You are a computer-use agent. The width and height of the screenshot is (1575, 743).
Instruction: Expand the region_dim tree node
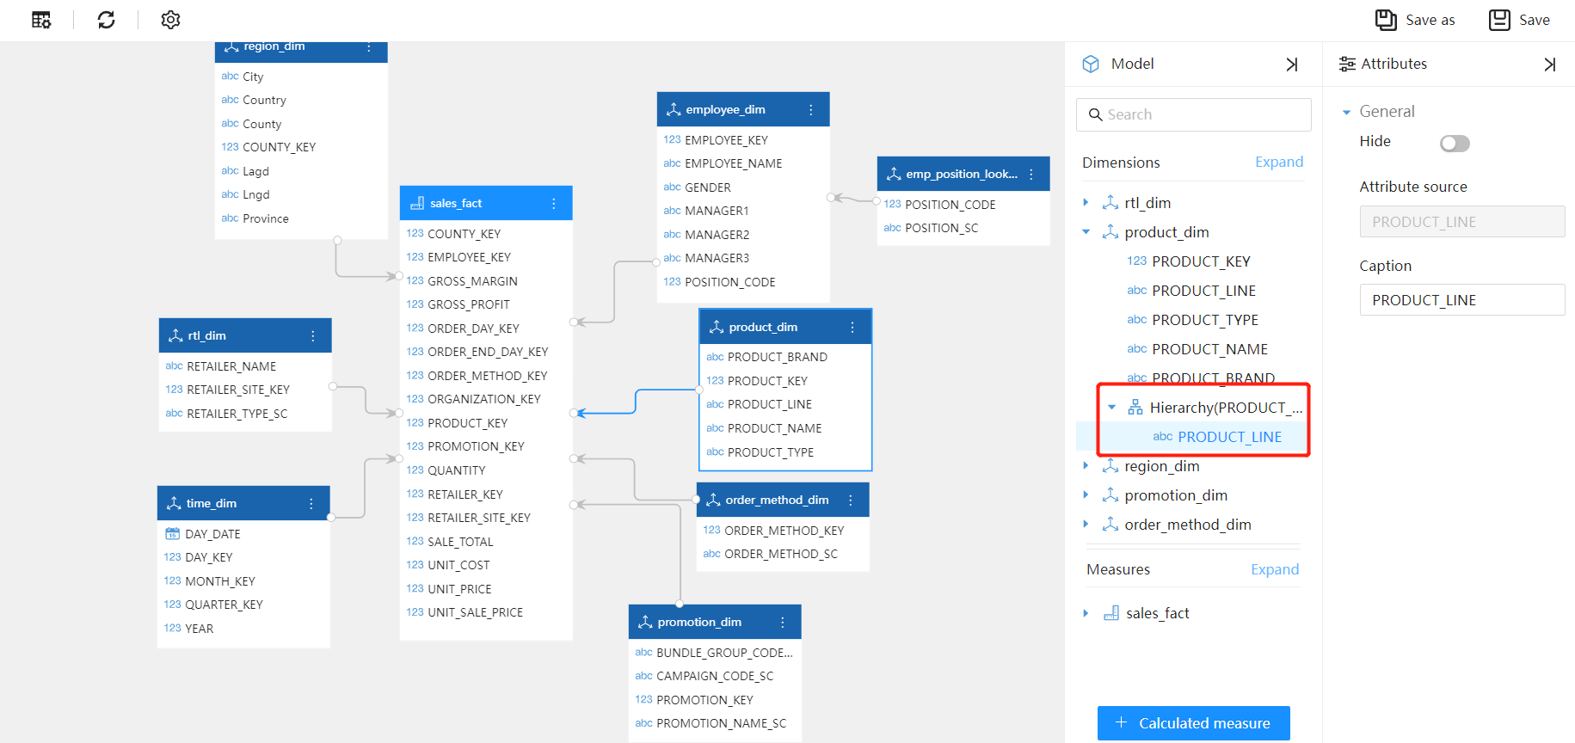[1086, 466]
